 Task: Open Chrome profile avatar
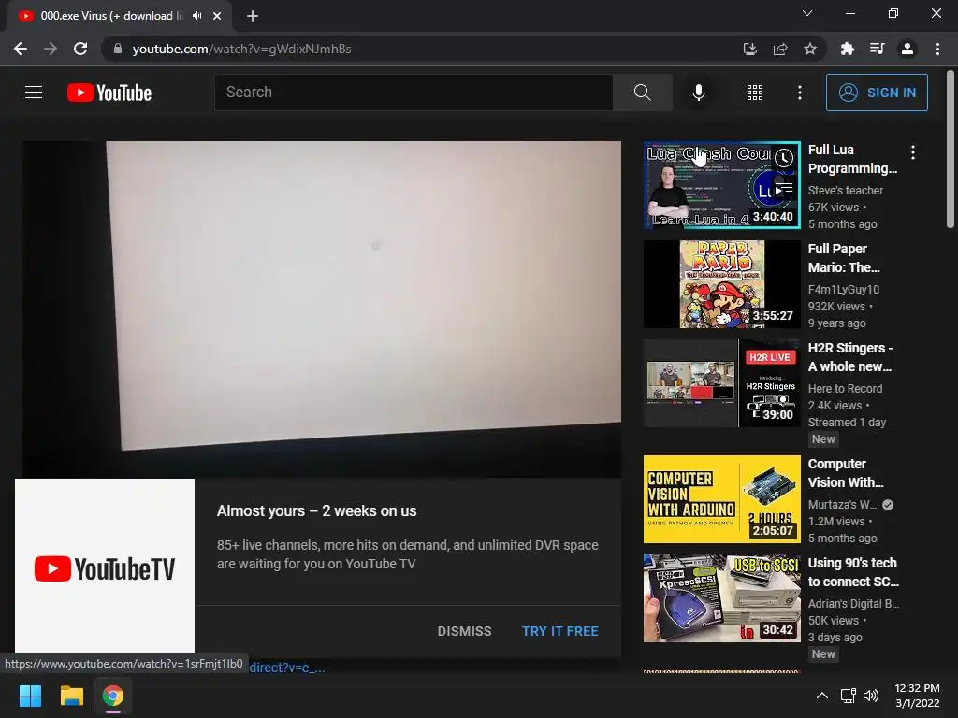(x=907, y=49)
